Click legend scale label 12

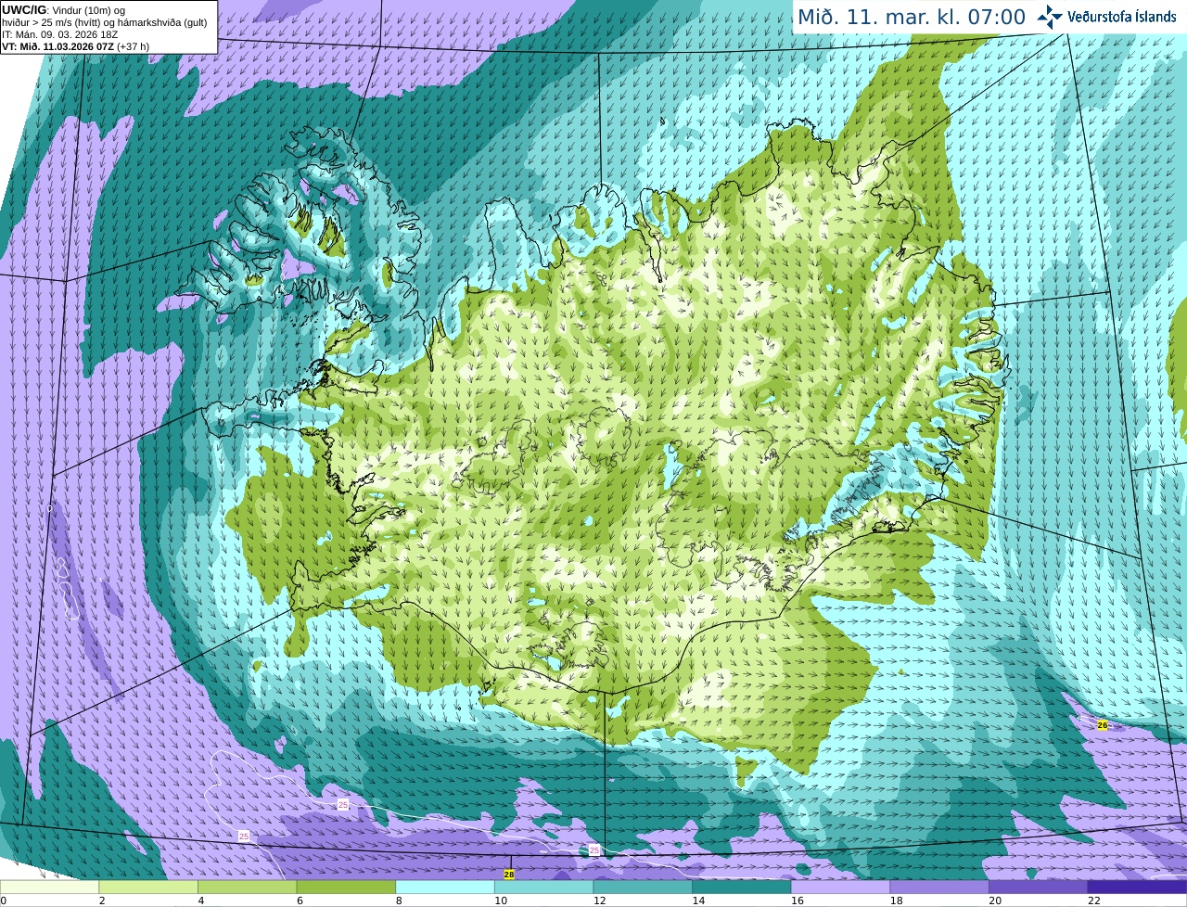pos(599,901)
